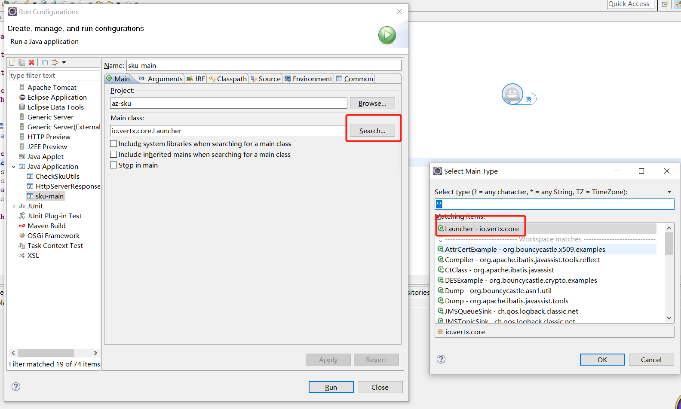This screenshot has width=681, height=409.
Task: Open help in Run Configurations dialog
Action: click(16, 387)
